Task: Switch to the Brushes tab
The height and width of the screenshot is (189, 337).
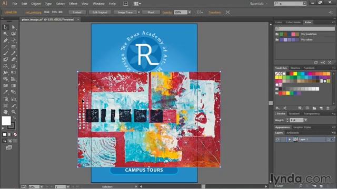Action: pyautogui.click(x=295, y=68)
